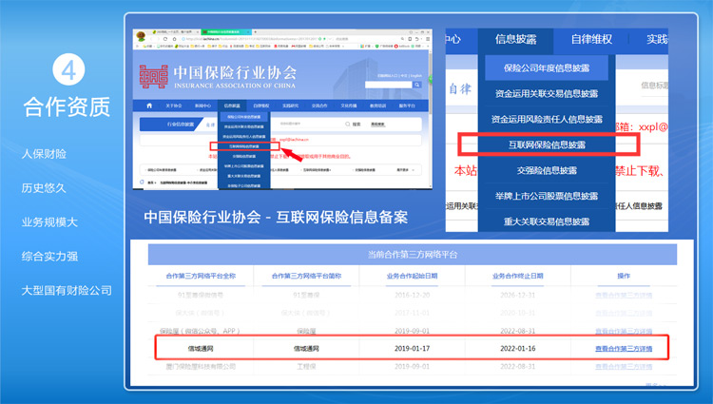Click the 业务规模大 text on the left

[x=49, y=222]
